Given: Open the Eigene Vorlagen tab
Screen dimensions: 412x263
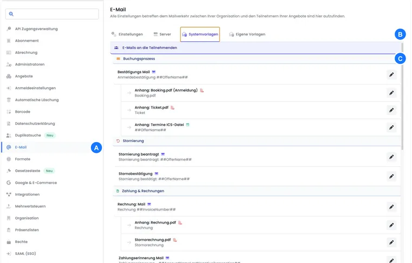Looking at the screenshot, I should tap(247, 34).
